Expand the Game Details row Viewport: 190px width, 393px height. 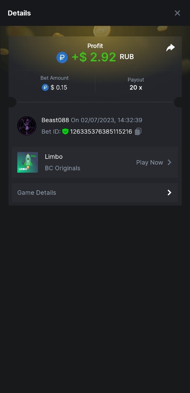point(95,193)
